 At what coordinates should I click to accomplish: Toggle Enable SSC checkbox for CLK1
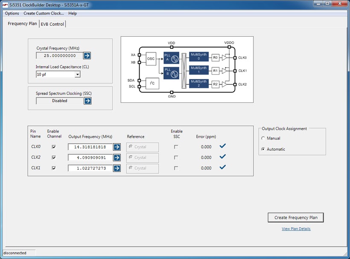(176, 168)
